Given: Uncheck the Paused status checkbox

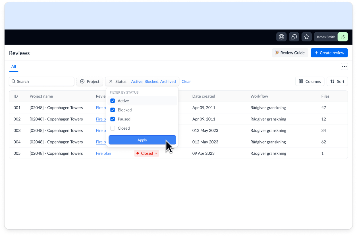Looking at the screenshot, I should (113, 119).
